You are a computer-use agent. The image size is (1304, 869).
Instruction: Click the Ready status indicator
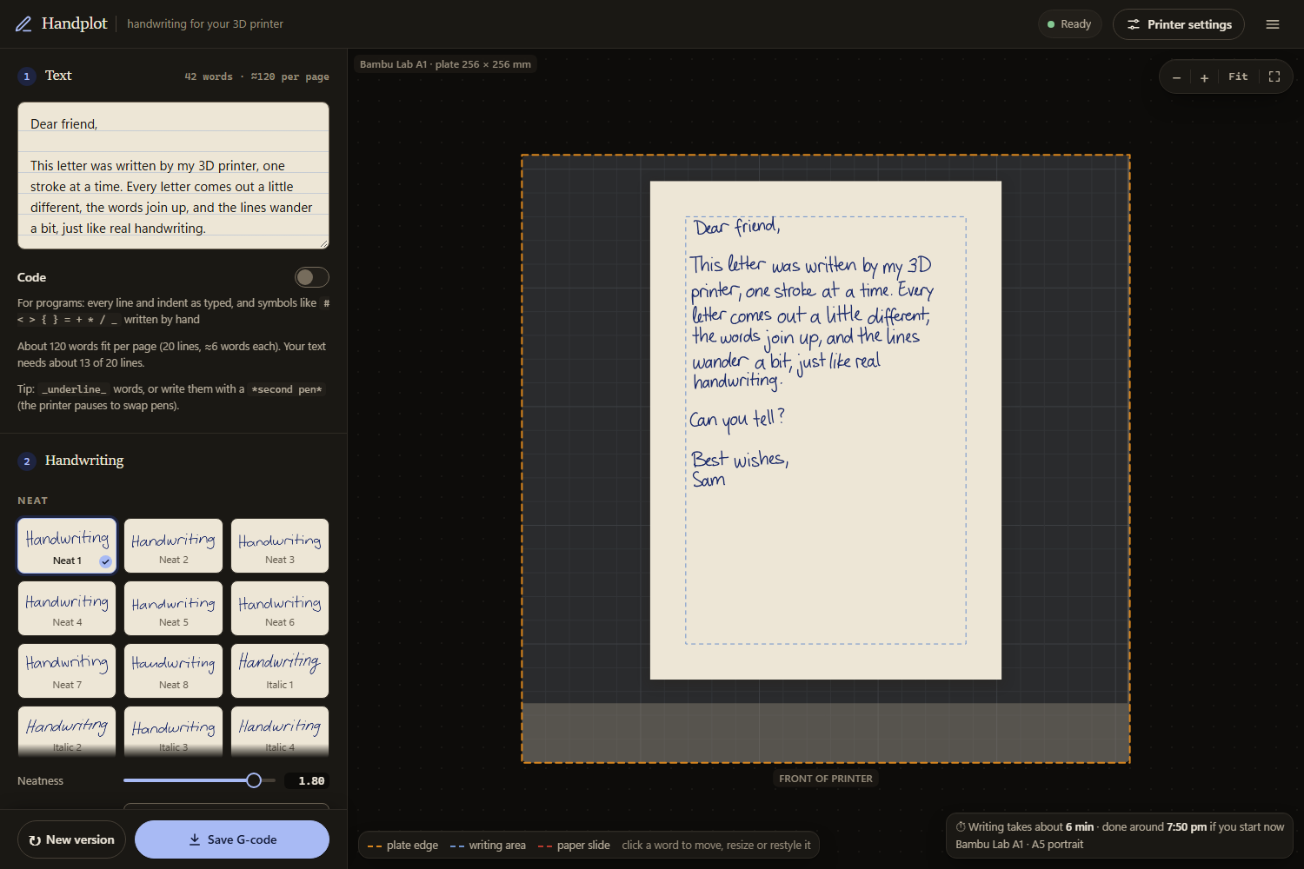[x=1069, y=24]
